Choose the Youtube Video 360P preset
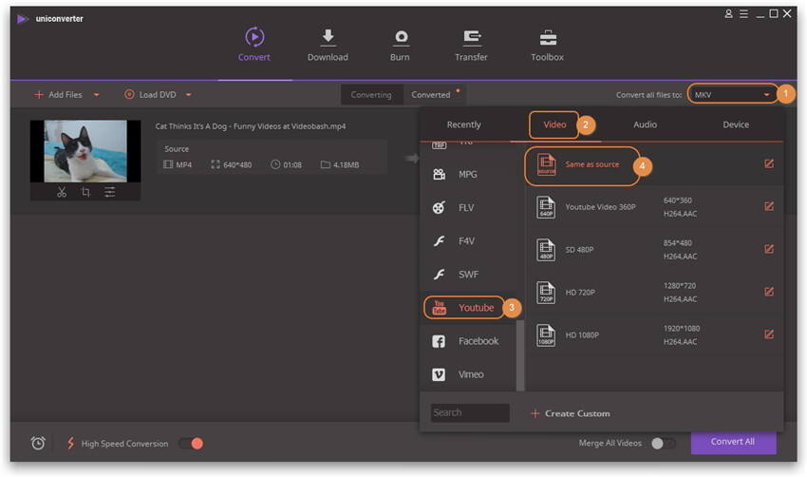Image resolution: width=807 pixels, height=477 pixels. click(653, 207)
